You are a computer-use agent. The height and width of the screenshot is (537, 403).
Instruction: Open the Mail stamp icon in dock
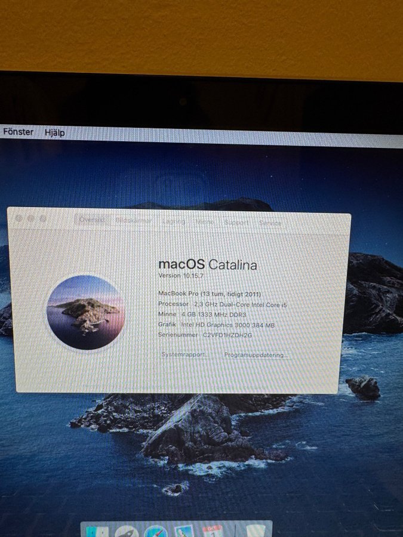[184, 532]
